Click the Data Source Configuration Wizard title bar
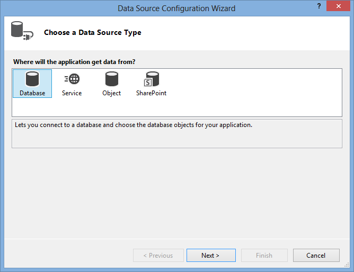Screen dimensions: 354x272 pyautogui.click(x=176, y=8)
